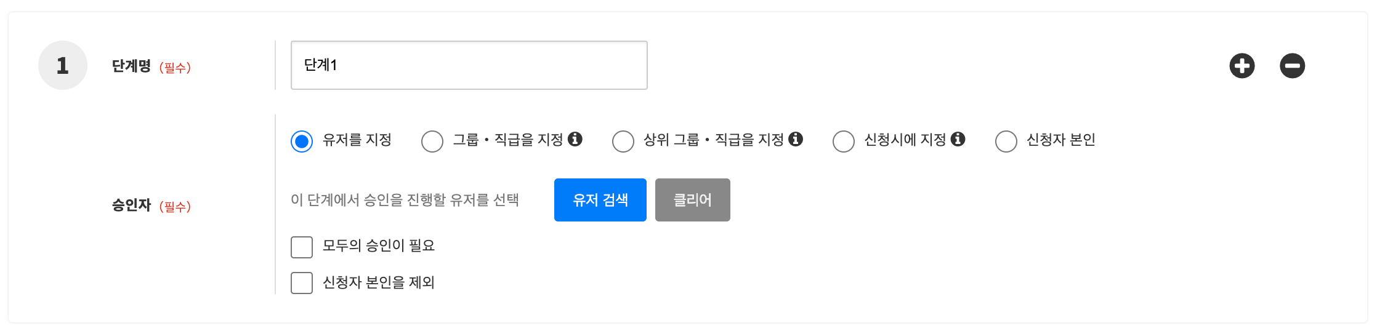Select the 유저를 지정 radio option
This screenshot has height=331, width=1377.
302,141
